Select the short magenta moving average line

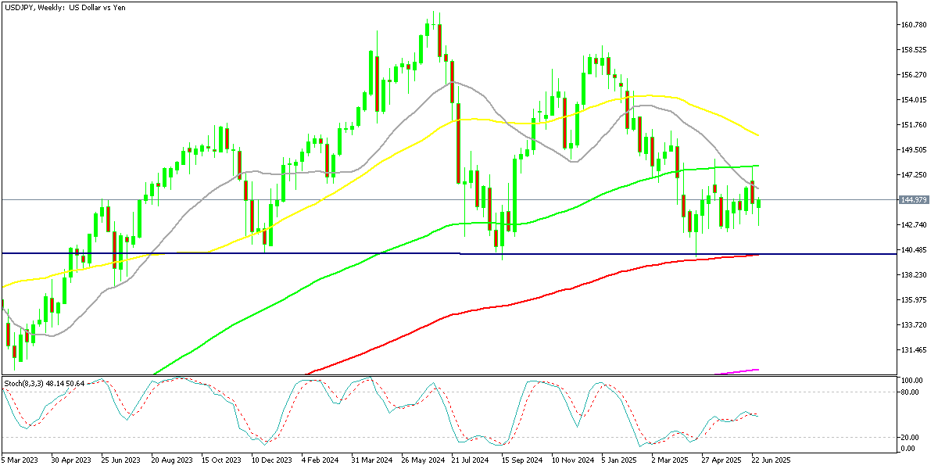click(x=739, y=372)
